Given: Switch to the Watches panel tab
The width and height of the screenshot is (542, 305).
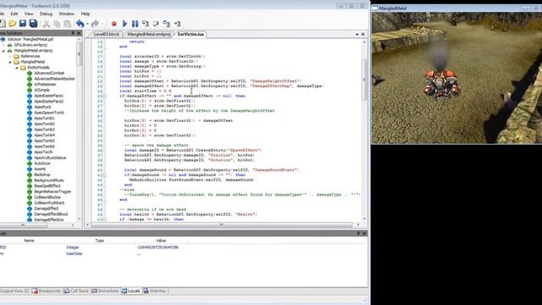Looking at the screenshot, I should pyautogui.click(x=154, y=291).
